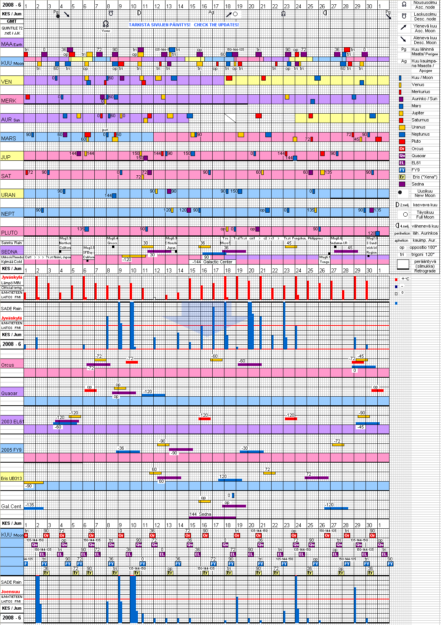This screenshot has width=441, height=625.
Task: Select the yellow Uranus color swatch in legend
Action: click(402, 127)
